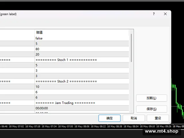
Task: Select the 'Jam Trading' separator value
Action: [82, 103]
